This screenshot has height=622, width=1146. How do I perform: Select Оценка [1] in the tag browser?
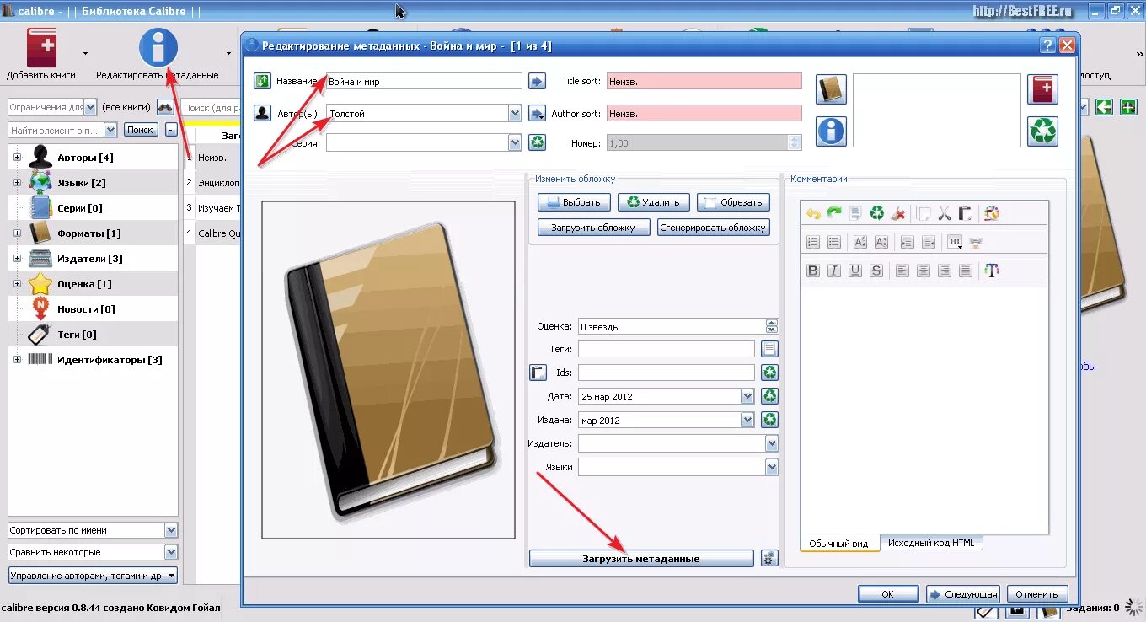coord(84,284)
